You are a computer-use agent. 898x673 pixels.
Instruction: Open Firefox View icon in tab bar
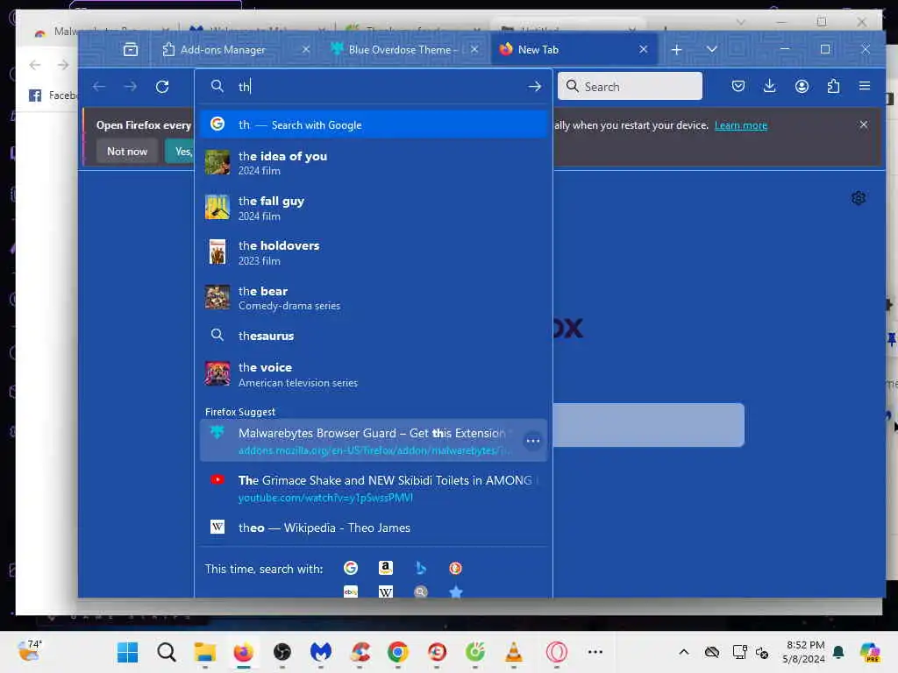[131, 50]
